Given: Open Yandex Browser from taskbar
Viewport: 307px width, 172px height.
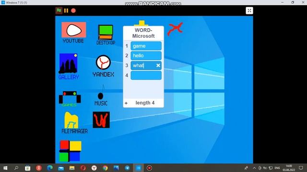Looking at the screenshot, I should tap(94, 168).
